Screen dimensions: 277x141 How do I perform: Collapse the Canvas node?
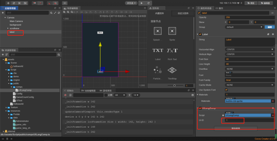pos(5,17)
